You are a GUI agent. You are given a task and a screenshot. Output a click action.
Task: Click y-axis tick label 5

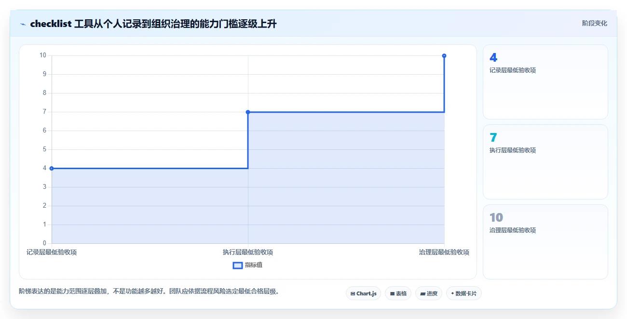click(44, 149)
